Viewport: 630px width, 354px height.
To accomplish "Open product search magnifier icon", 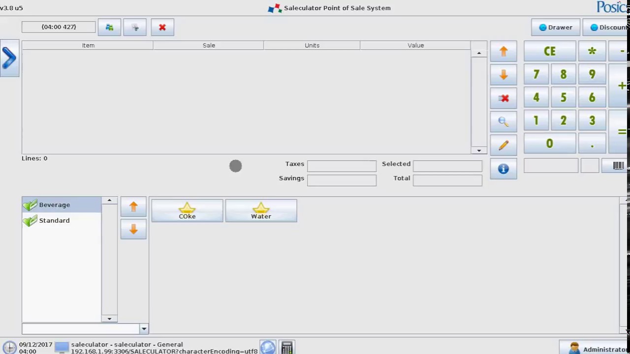I will (504, 121).
